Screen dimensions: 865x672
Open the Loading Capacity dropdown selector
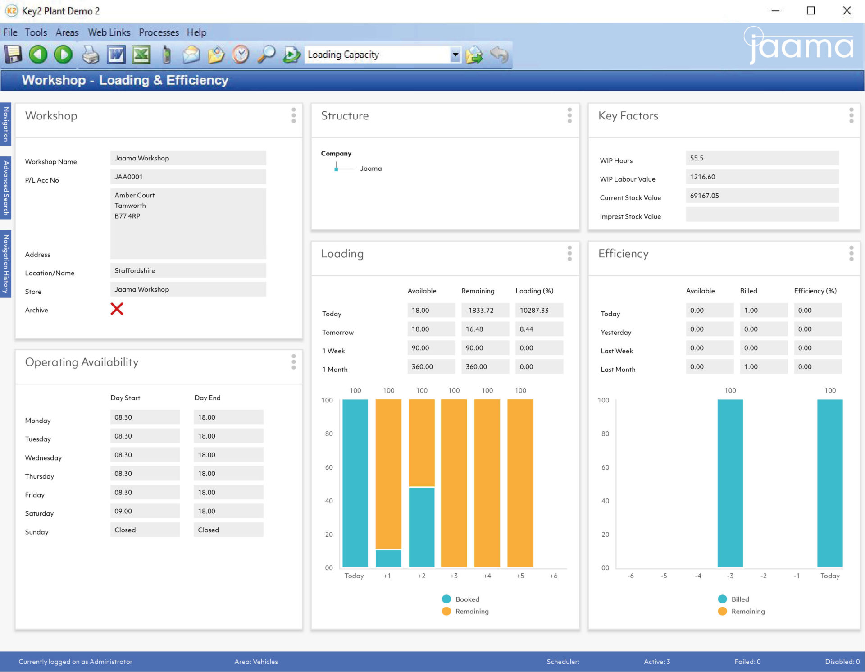coord(454,54)
